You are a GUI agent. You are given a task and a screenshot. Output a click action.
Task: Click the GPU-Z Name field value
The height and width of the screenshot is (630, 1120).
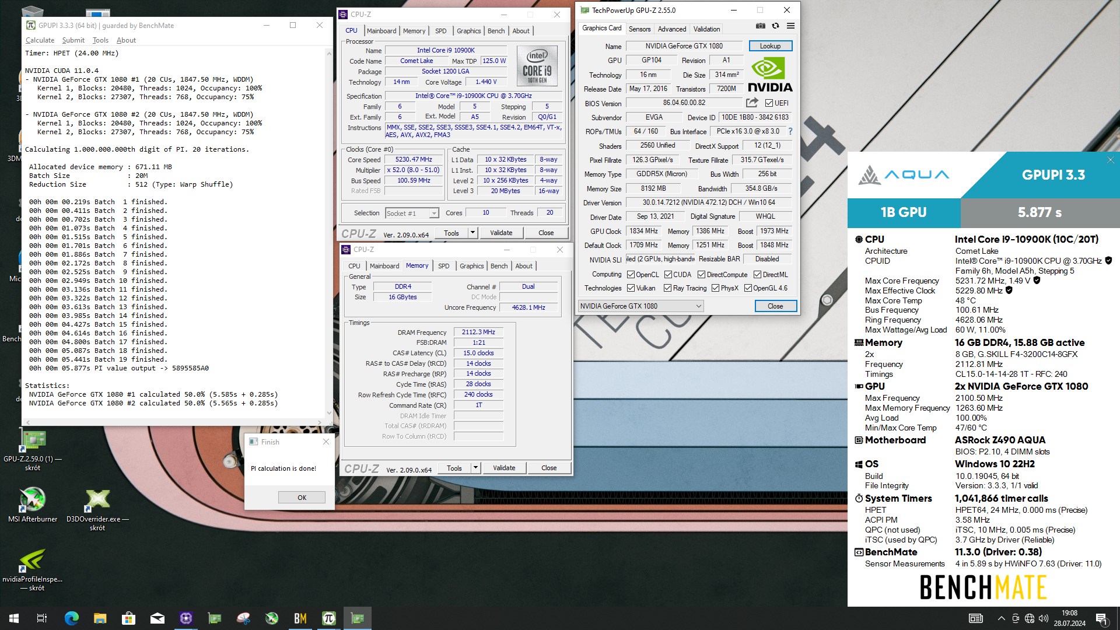coord(684,46)
